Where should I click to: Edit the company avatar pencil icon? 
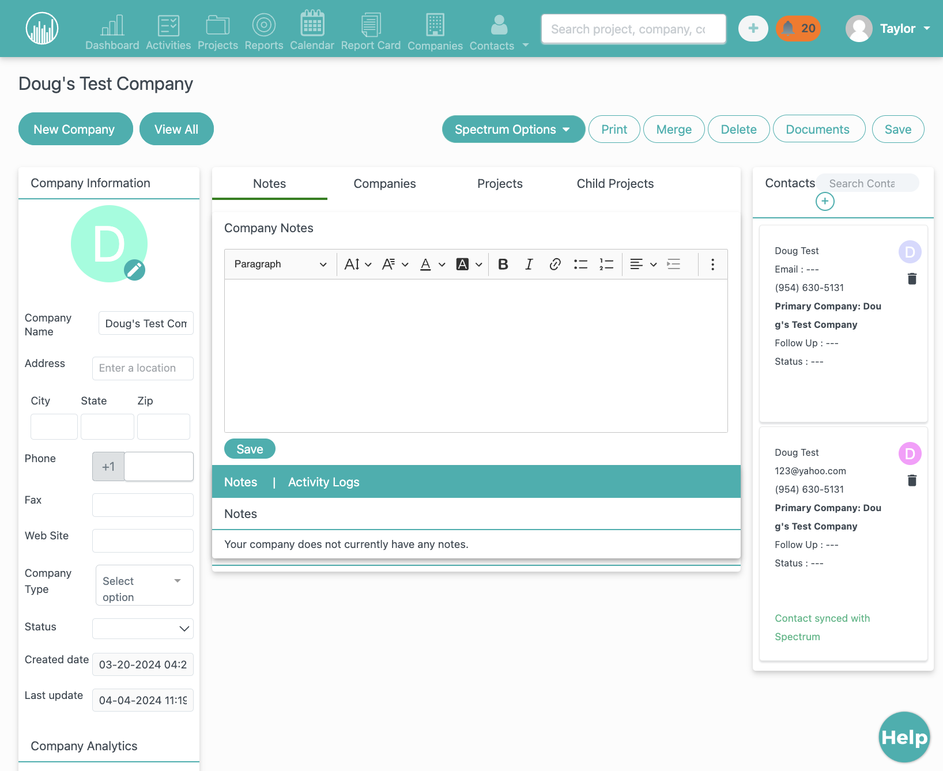tap(134, 270)
